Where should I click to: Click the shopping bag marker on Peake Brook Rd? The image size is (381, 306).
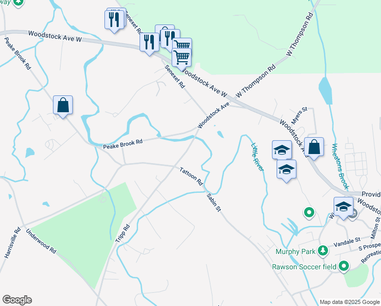(63, 106)
